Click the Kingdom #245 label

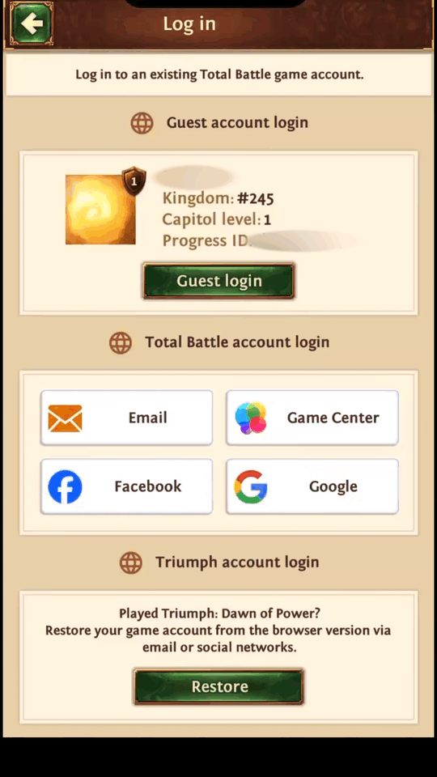tap(218, 199)
